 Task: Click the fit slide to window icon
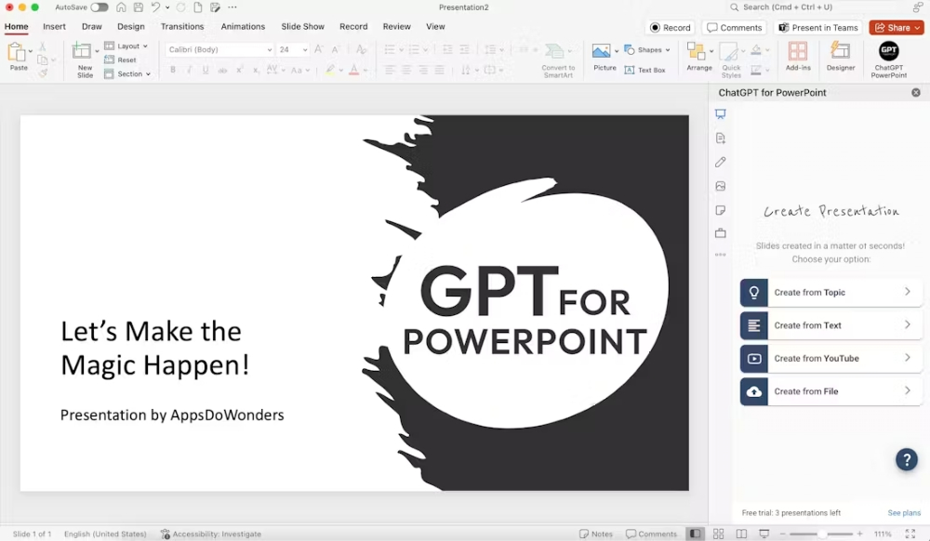[910, 534]
